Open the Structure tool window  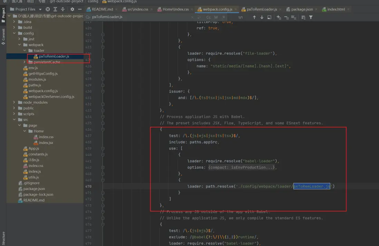click(x=3, y=238)
